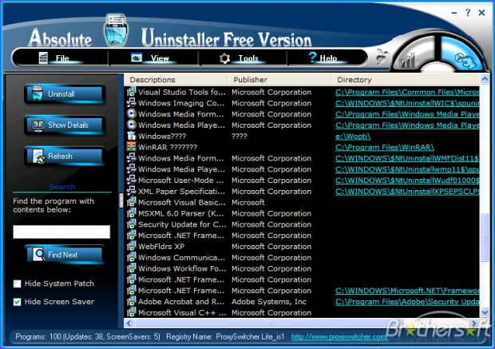This screenshot has width=495, height=349.
Task: Click the icon next to MSXML 6.0 Parser
Action: (x=131, y=213)
